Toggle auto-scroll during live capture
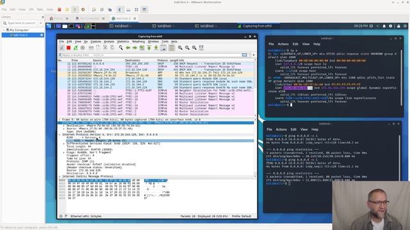The image size is (410, 230). tap(163, 48)
